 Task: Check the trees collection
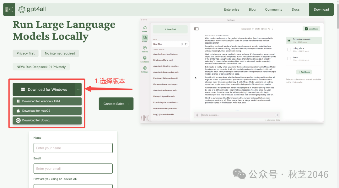click(x=289, y=59)
